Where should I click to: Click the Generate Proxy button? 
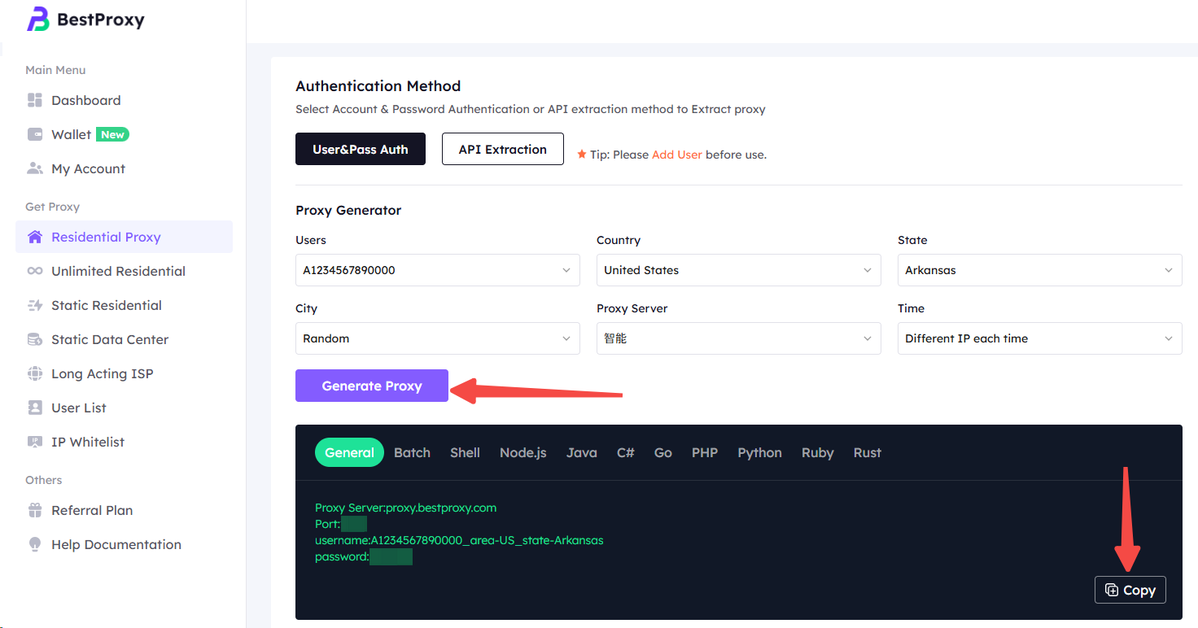[x=371, y=386]
